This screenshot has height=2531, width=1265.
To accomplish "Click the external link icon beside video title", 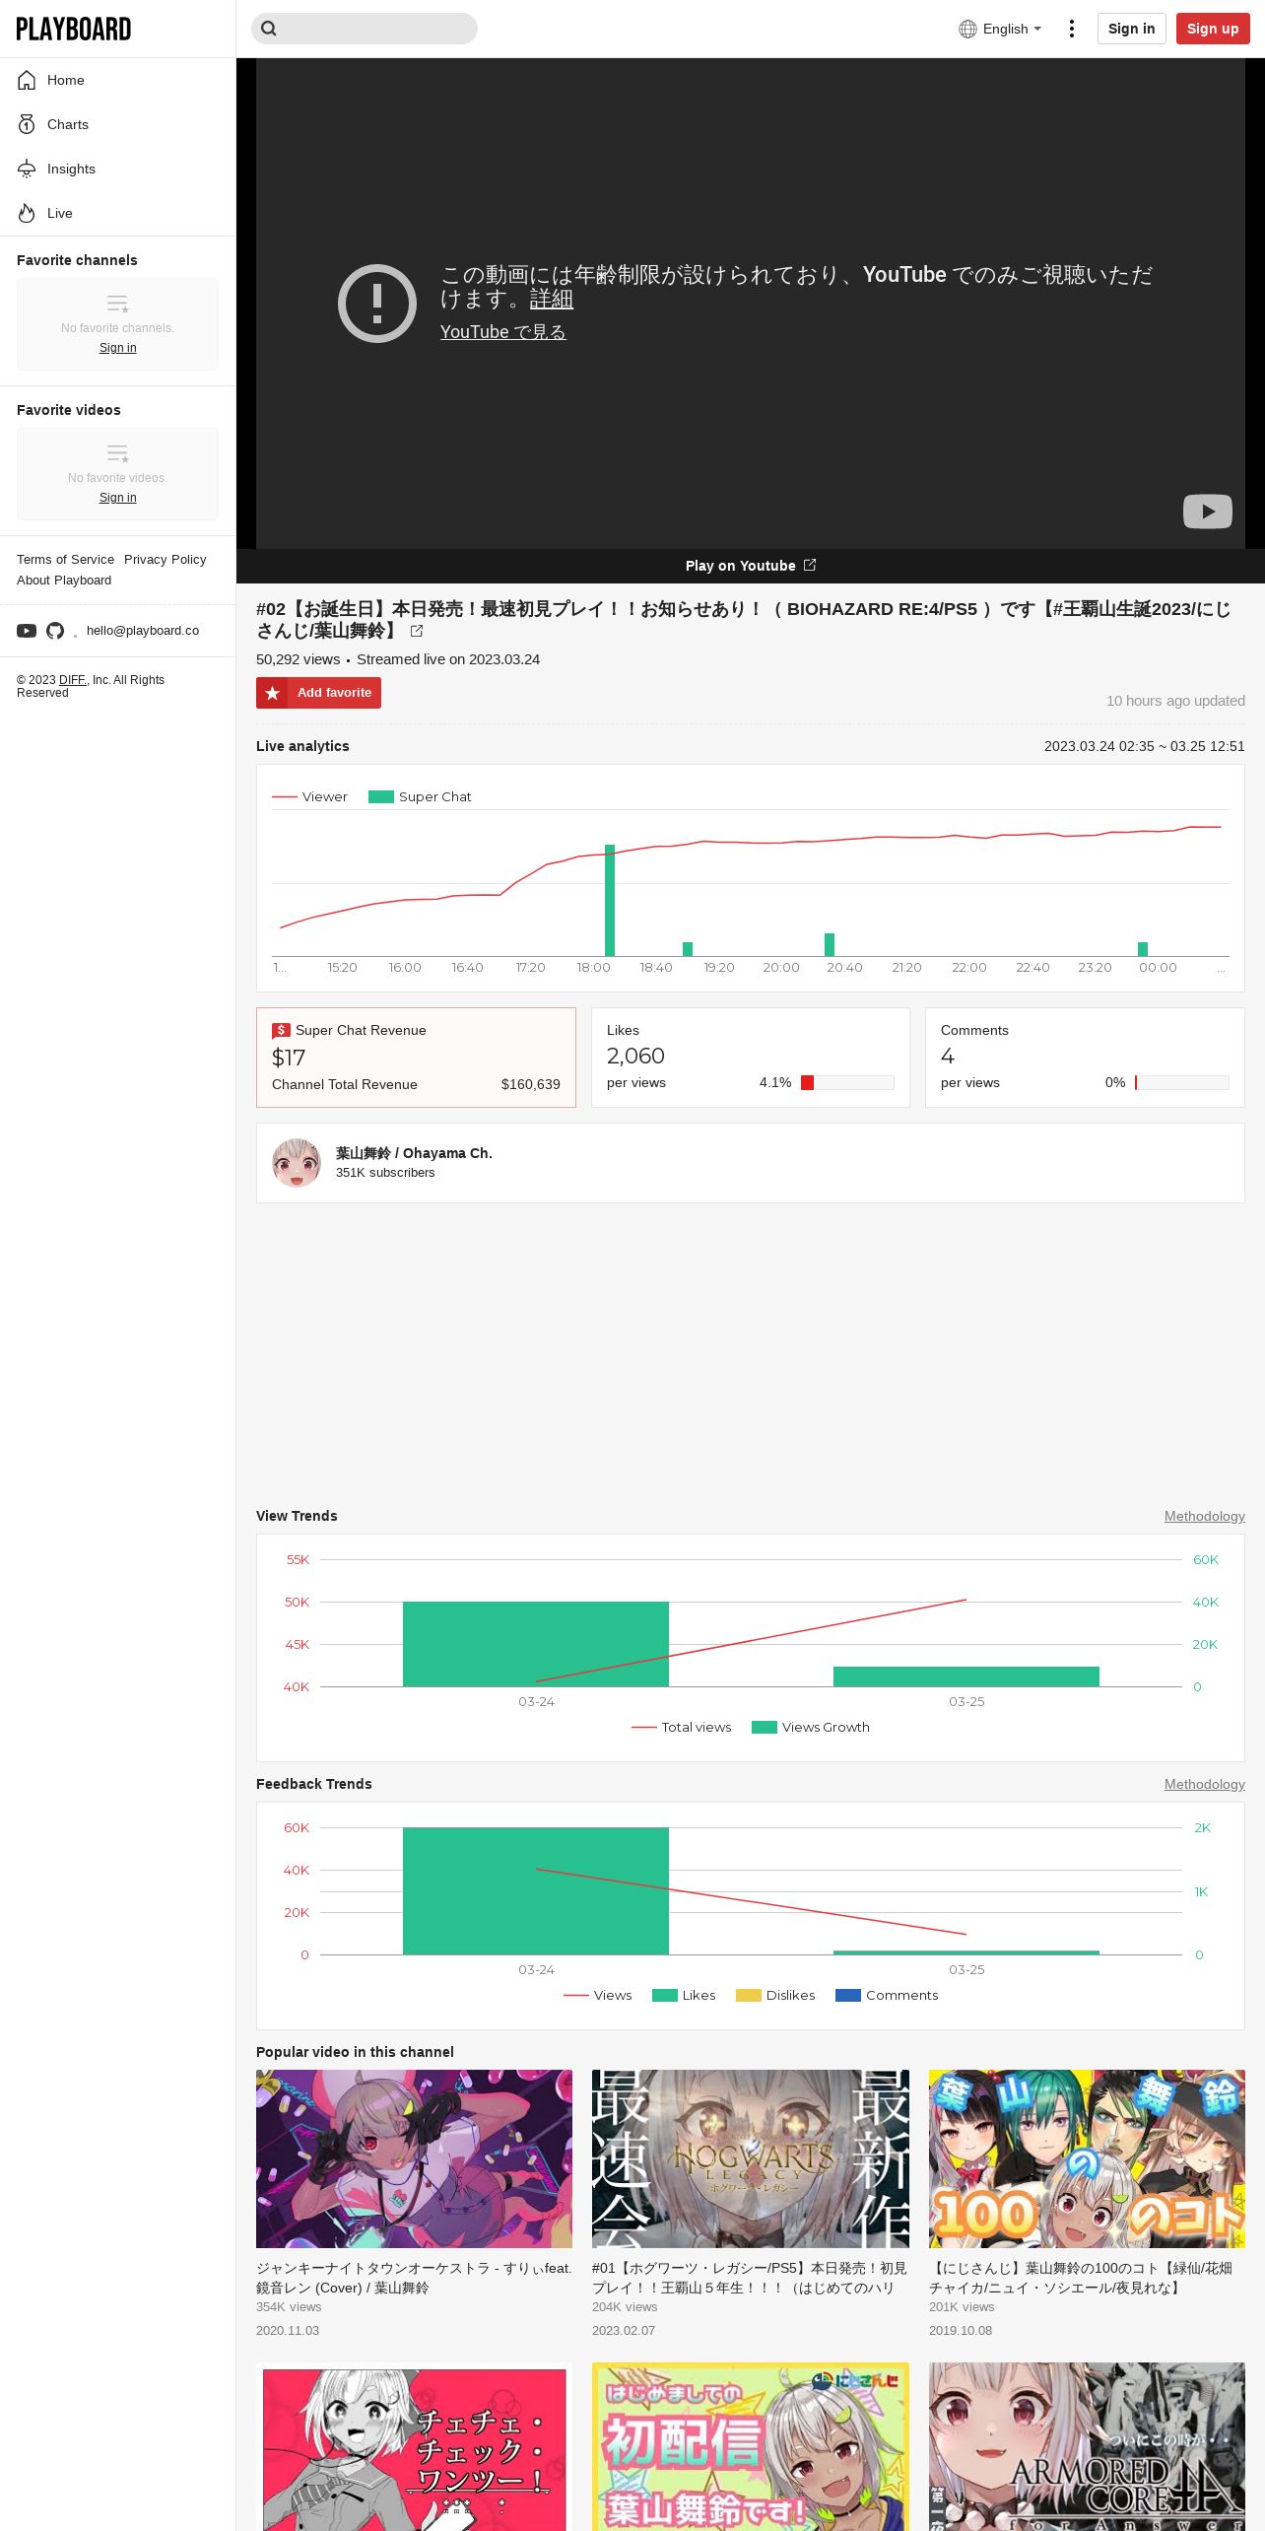I will (417, 631).
